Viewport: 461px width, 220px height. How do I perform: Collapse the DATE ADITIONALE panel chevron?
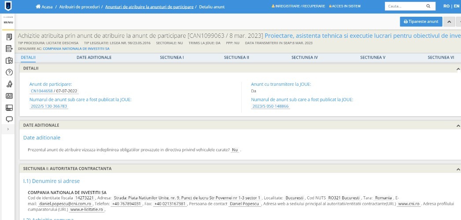point(458,126)
